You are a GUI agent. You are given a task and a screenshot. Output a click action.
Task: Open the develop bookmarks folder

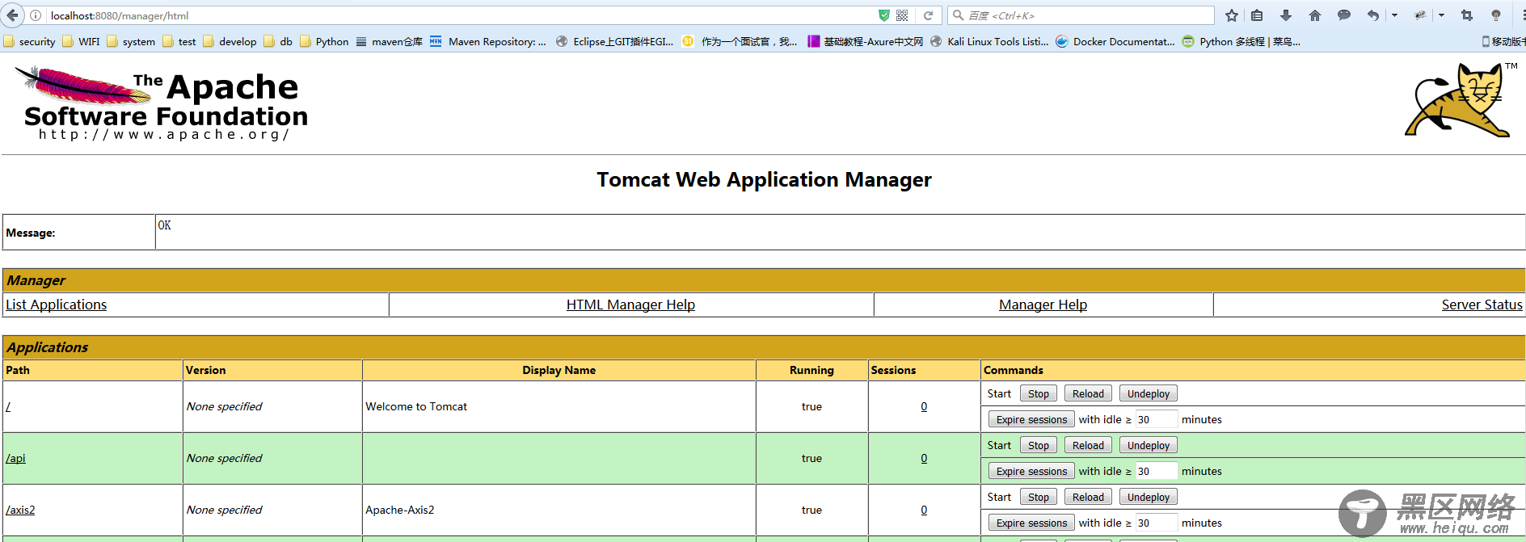(230, 41)
